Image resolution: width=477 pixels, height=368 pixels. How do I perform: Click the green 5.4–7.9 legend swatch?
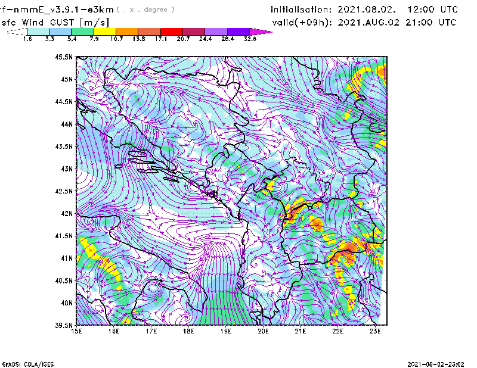point(82,32)
